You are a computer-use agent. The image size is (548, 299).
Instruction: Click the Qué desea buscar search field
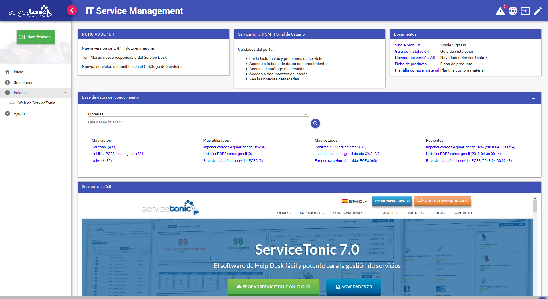[198, 122]
